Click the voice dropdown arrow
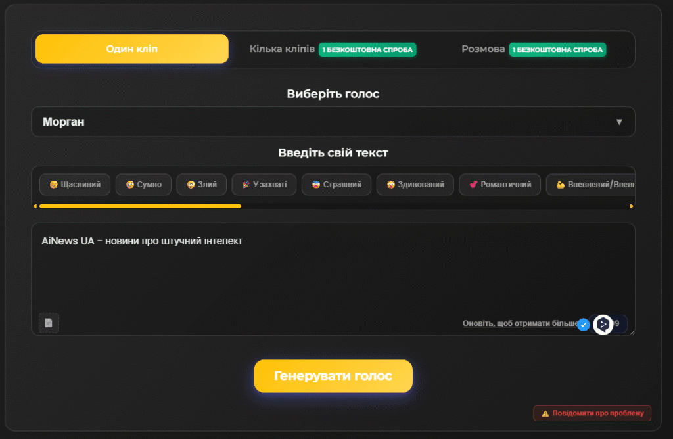The width and height of the screenshot is (673, 439). (618, 122)
